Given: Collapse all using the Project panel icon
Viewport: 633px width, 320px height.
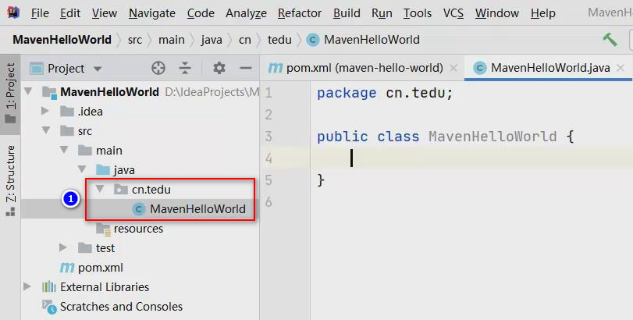Looking at the screenshot, I should 185,68.
